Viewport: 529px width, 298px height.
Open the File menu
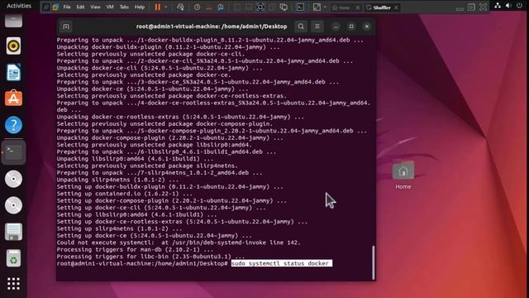pos(67,7)
